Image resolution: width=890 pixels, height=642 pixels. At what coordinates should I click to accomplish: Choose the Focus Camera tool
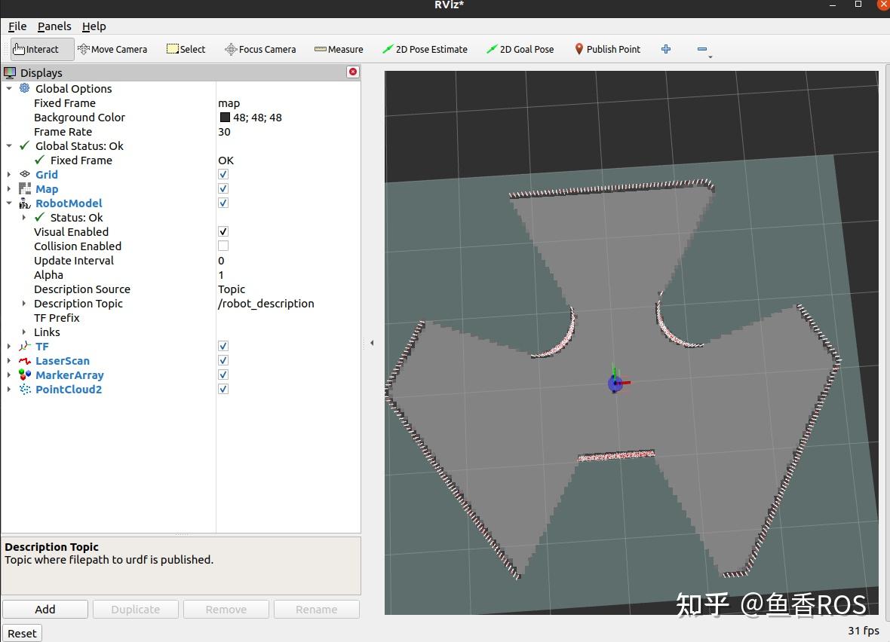pyautogui.click(x=260, y=49)
